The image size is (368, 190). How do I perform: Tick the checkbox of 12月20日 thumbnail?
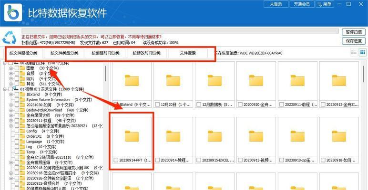pyautogui.click(x=157, y=104)
